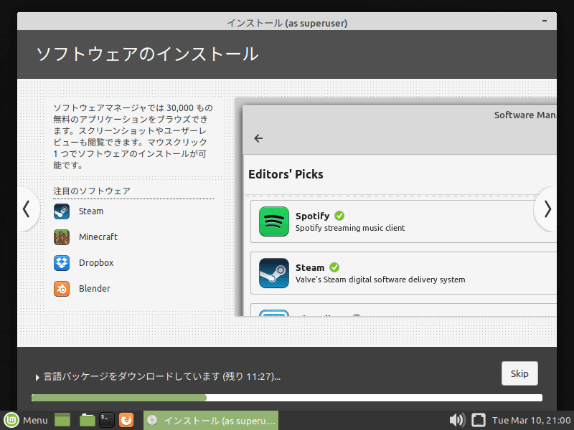Click the window title インストール (as superuser)
The image size is (574, 430).
tap(287, 23)
